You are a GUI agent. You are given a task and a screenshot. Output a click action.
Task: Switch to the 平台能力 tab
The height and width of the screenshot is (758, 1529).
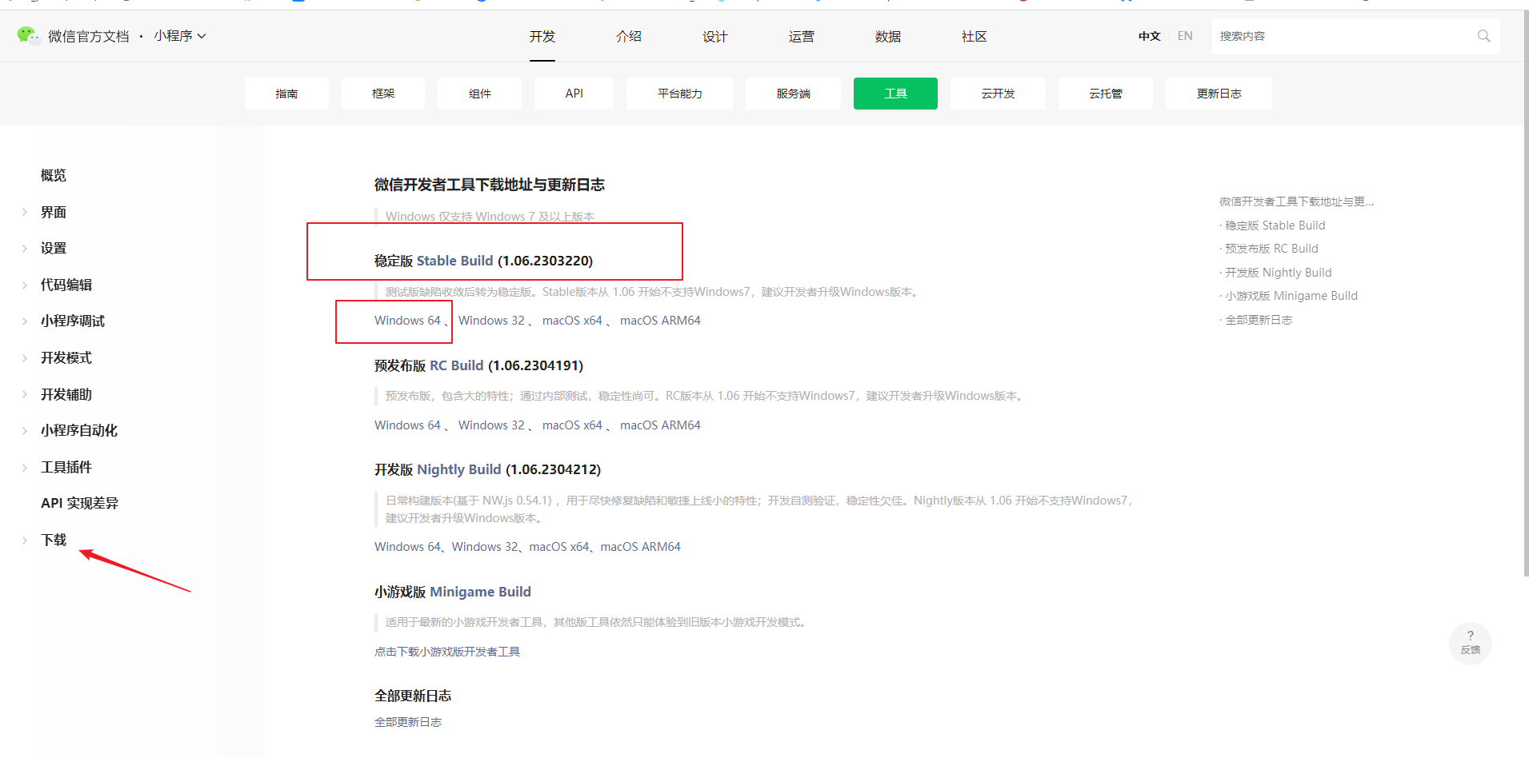pyautogui.click(x=679, y=94)
